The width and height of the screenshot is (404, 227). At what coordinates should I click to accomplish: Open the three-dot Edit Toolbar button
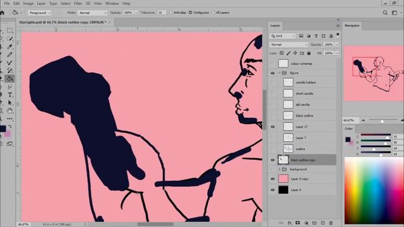(10, 119)
